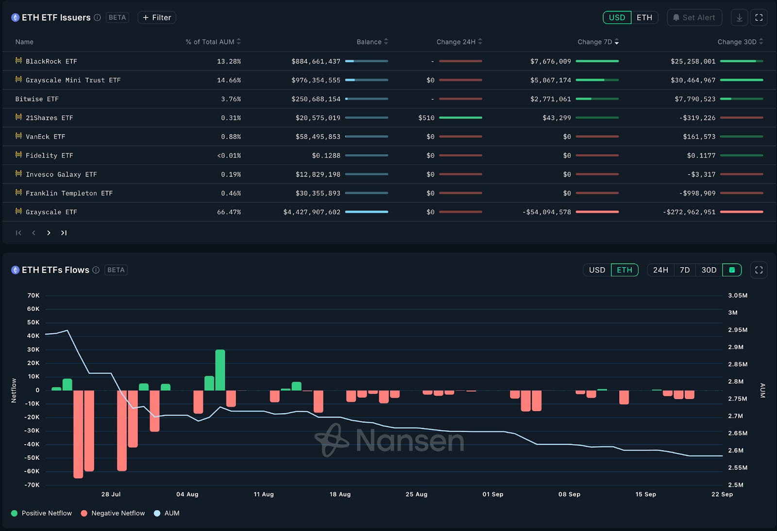The image size is (777, 531).
Task: Go to previous page of issuers table
Action: pyautogui.click(x=34, y=233)
